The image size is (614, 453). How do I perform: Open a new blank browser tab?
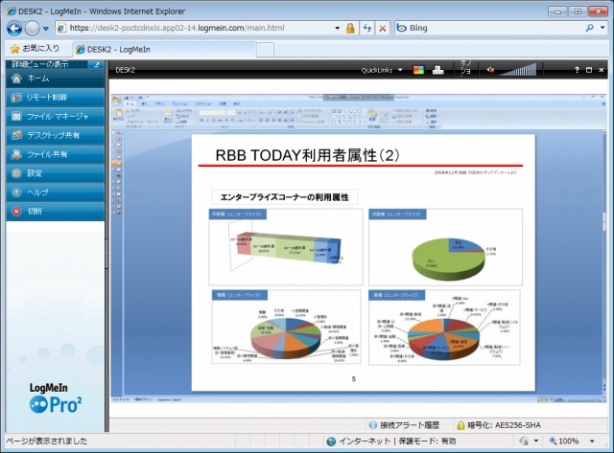point(265,50)
